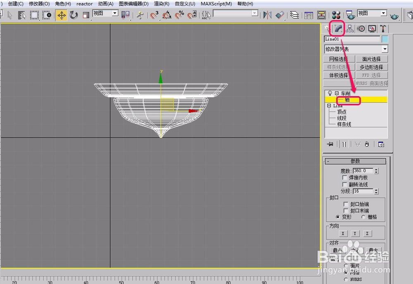Screen dimensions: 413x284
Task: Switch to the Create command panel tab
Action: pos(327,29)
